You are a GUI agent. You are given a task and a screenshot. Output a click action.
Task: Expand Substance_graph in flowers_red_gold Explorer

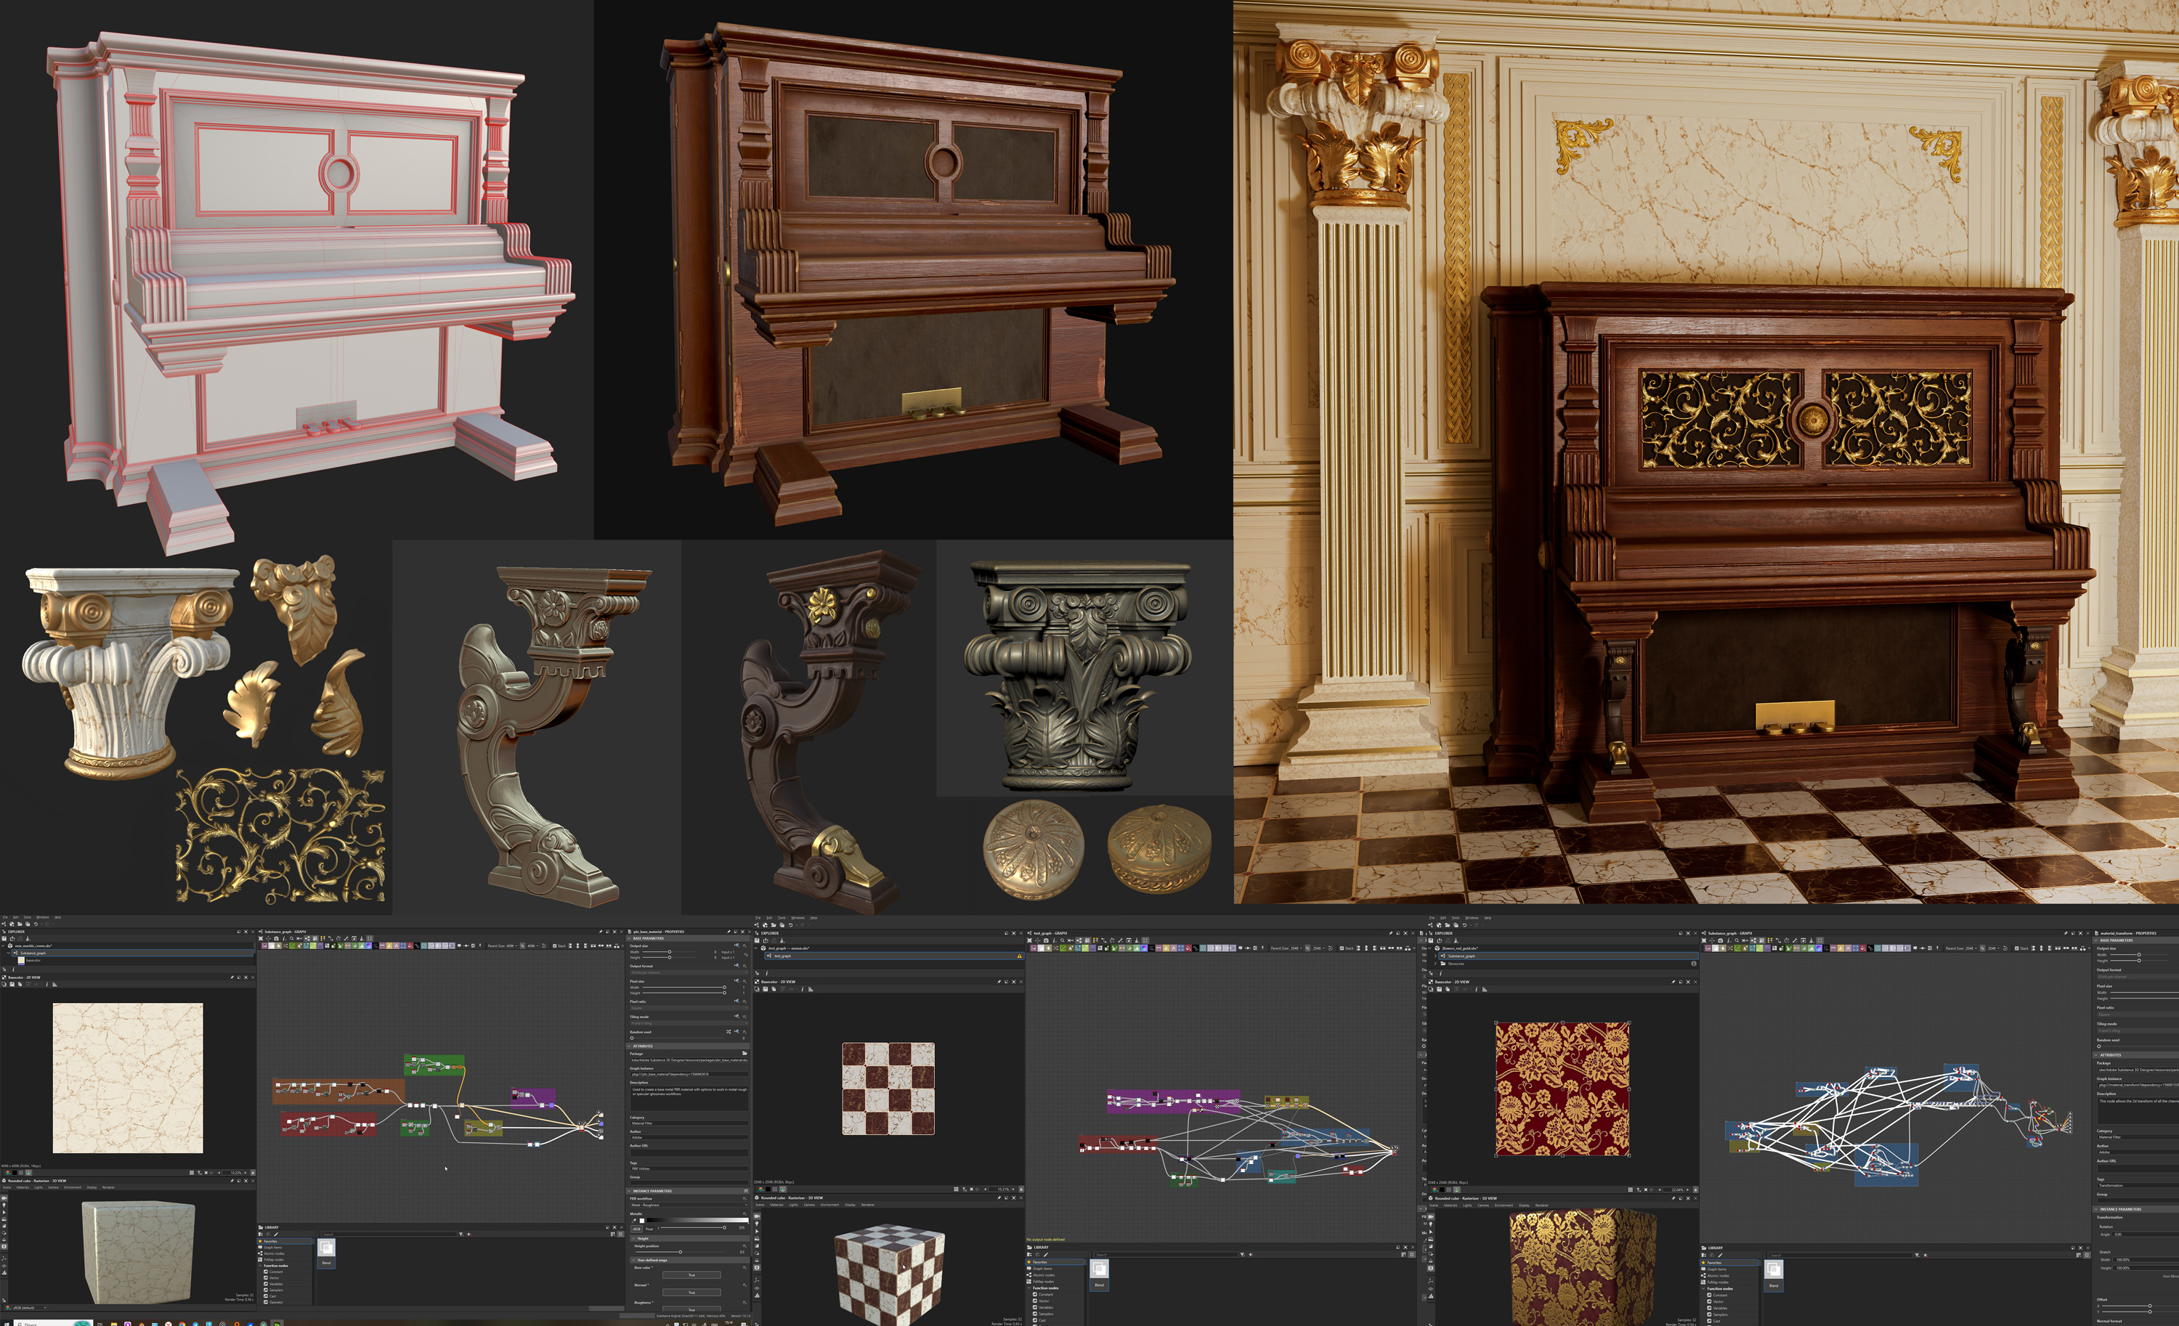tap(1435, 956)
